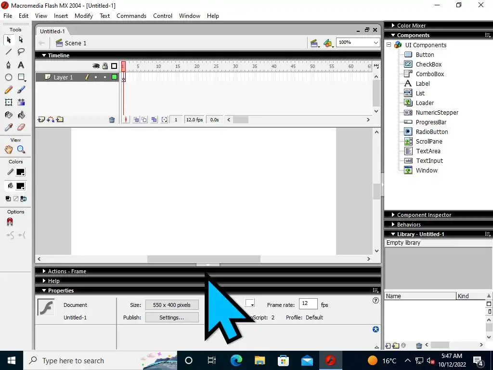
Task: Select the Selection arrow tool
Action: point(9,40)
